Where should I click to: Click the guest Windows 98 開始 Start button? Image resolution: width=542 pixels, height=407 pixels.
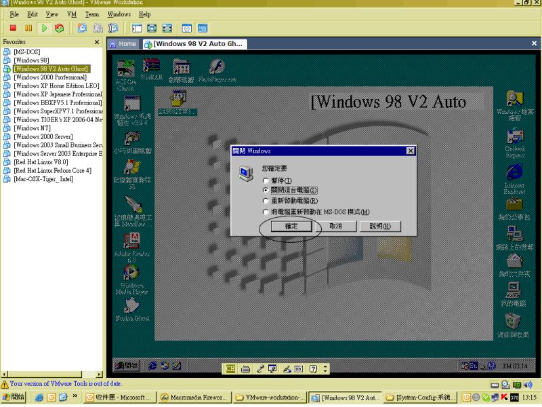point(127,366)
